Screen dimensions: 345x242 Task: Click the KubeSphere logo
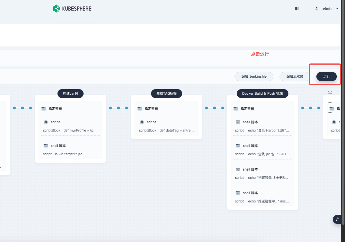pyautogui.click(x=72, y=9)
